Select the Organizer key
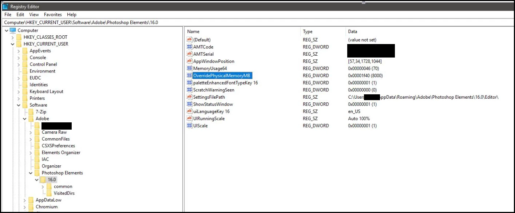The height and width of the screenshot is (213, 515). click(51, 166)
